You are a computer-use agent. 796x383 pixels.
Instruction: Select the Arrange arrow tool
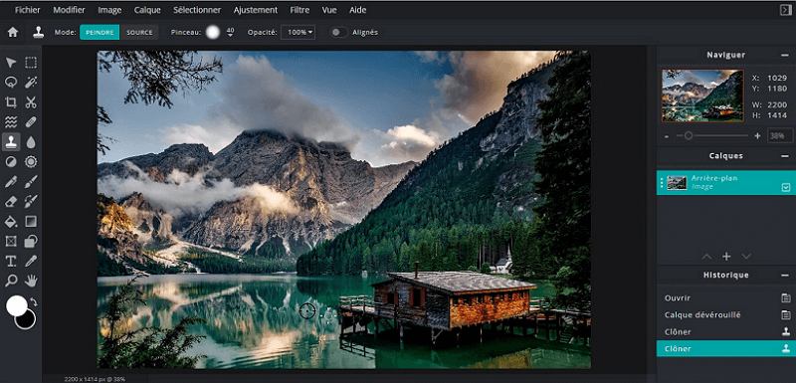[11, 63]
